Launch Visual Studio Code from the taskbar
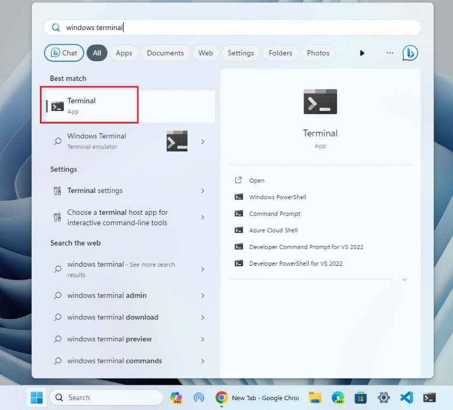The width and height of the screenshot is (453, 410). [406, 397]
